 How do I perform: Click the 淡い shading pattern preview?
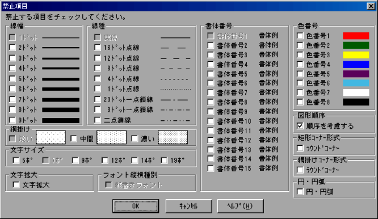tap(51, 137)
